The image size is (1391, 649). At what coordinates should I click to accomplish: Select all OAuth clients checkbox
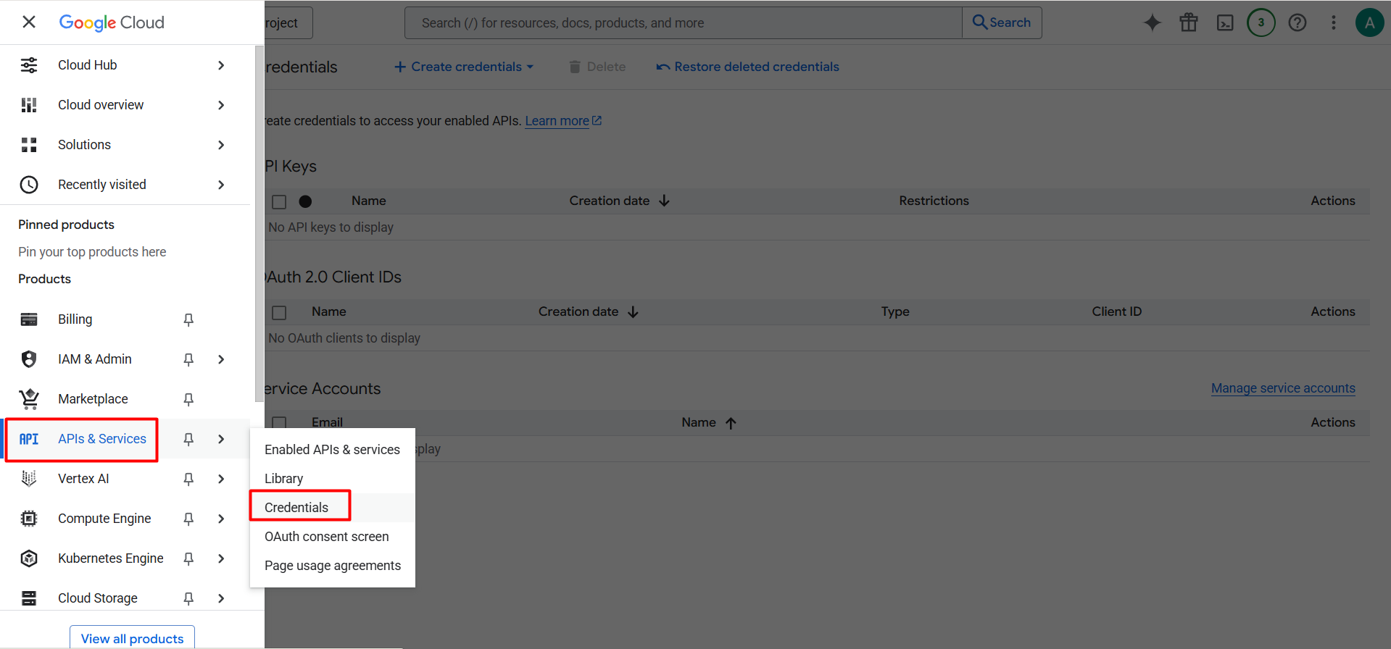point(279,313)
